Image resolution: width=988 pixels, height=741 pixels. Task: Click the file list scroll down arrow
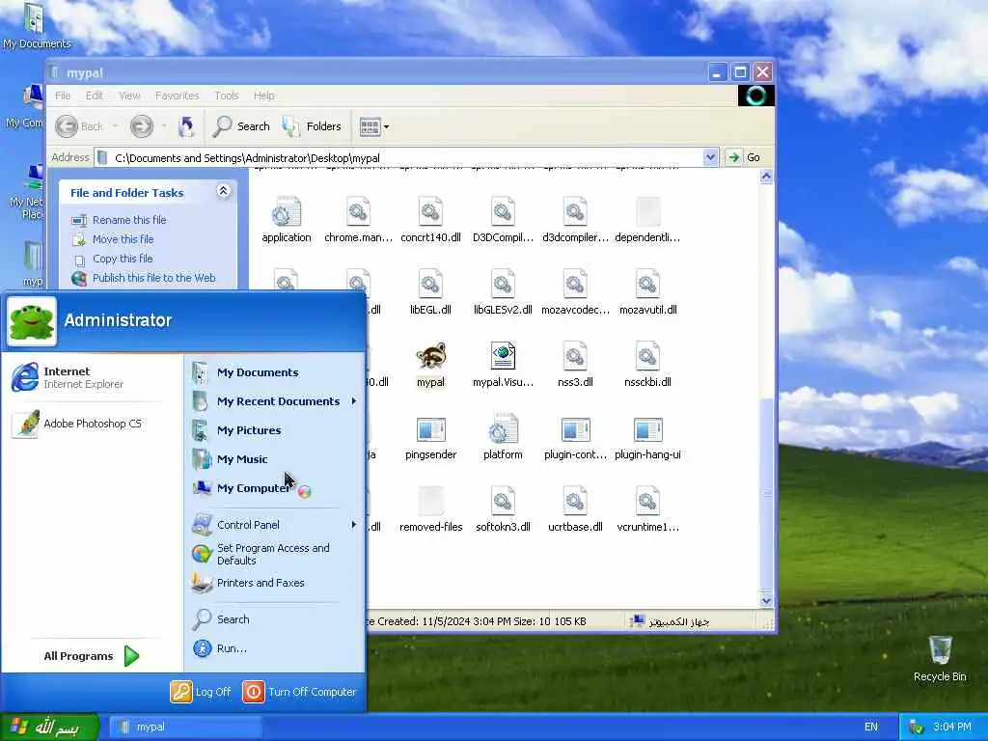(x=766, y=600)
